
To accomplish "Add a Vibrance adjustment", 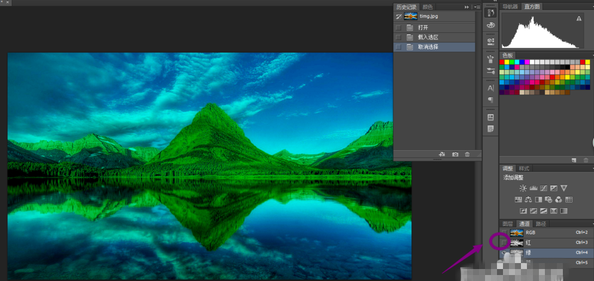I will coord(563,188).
